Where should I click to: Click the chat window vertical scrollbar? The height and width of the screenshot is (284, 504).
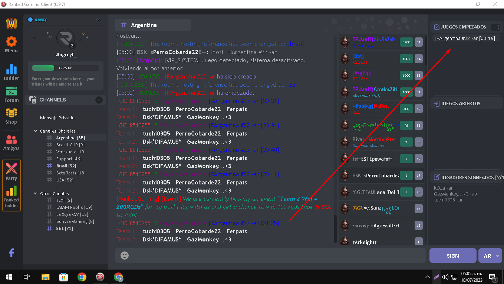pyautogui.click(x=335, y=229)
